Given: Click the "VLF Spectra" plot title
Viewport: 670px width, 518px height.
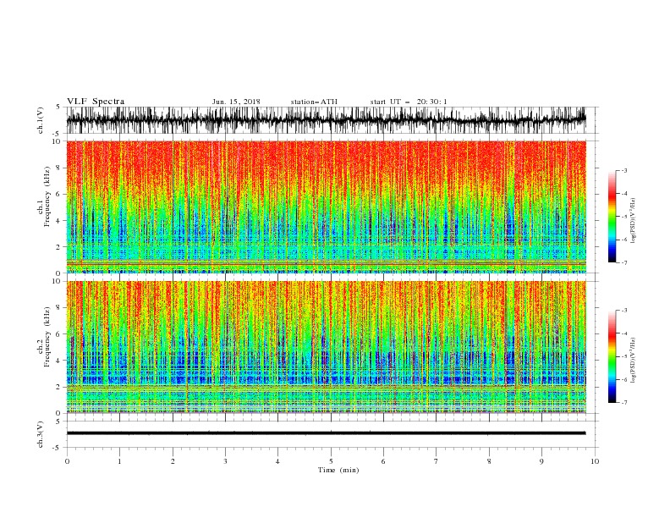Looking at the screenshot, I should coord(96,102).
